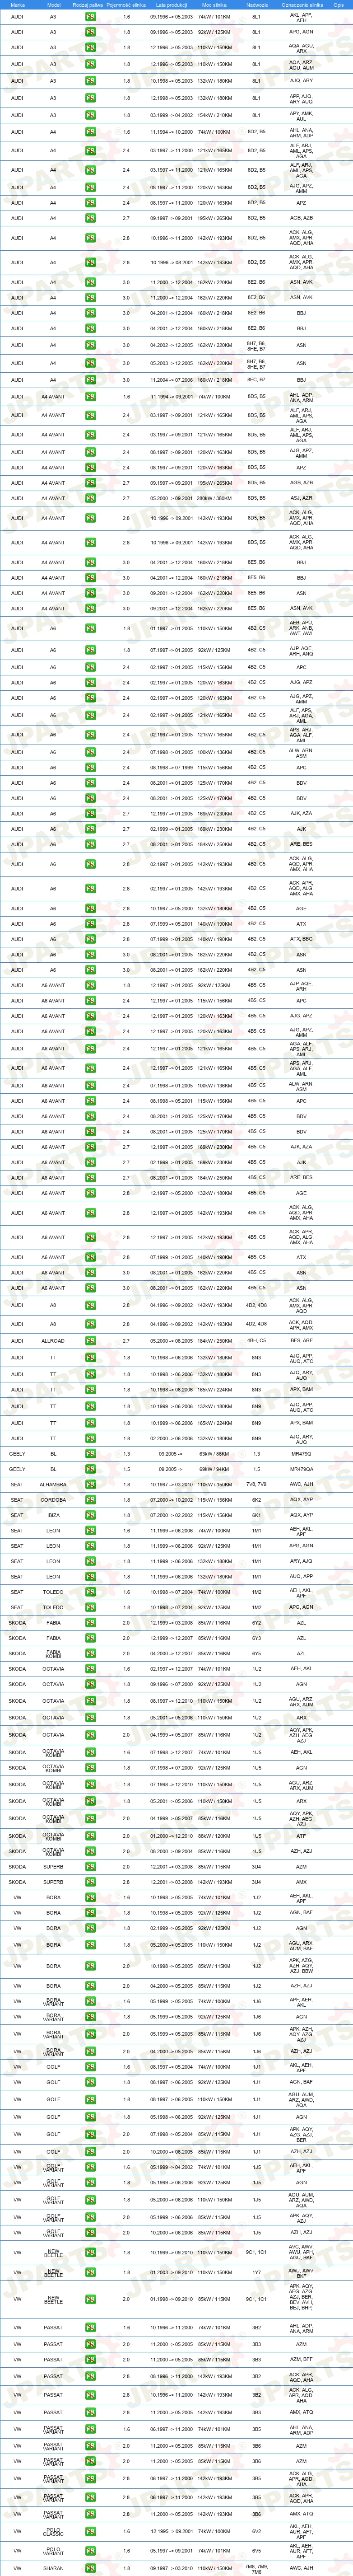Click power value 154kW / 210KM

click(214, 115)
